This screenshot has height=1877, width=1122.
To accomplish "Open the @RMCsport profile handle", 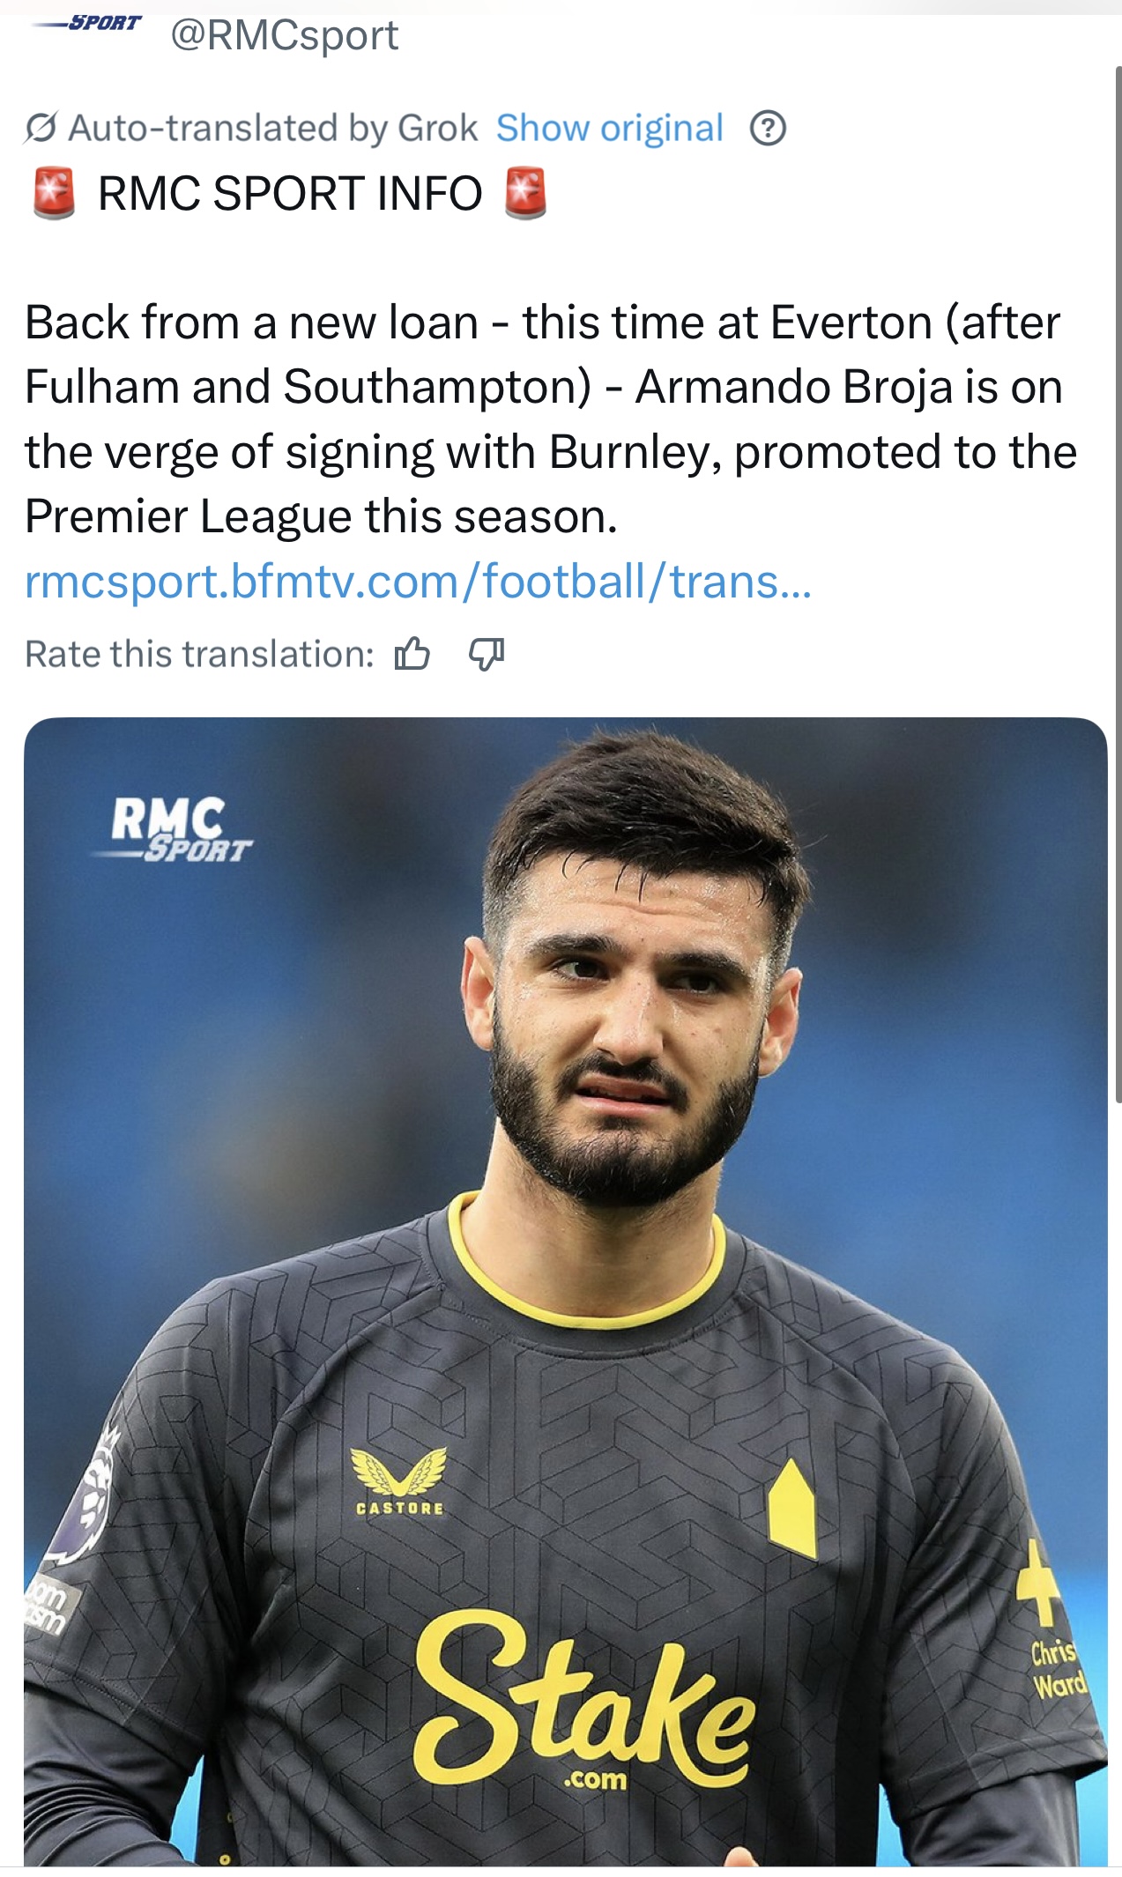I will [284, 35].
